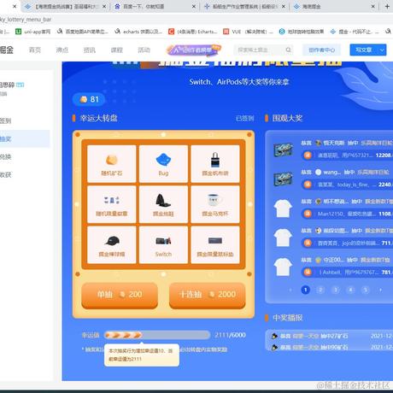Open the (4条消息) Echarts bookmark
The height and width of the screenshot is (393, 393).
coord(193,32)
